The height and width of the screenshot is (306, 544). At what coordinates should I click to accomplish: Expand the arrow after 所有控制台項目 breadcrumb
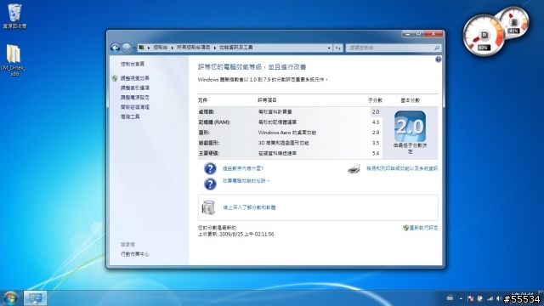tap(215, 48)
